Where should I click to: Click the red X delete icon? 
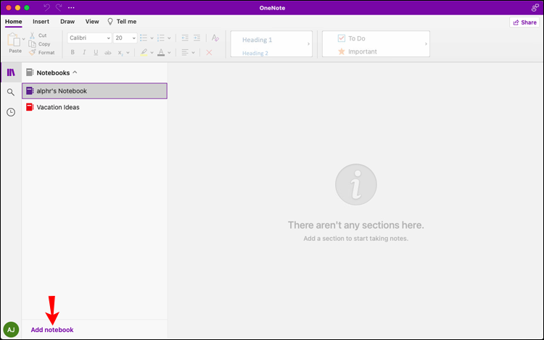[209, 53]
